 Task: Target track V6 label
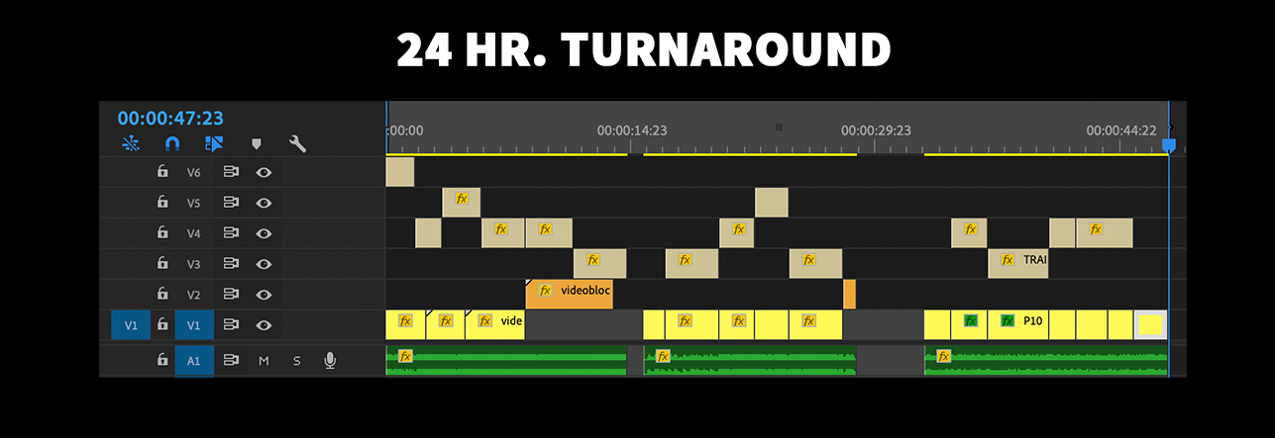pos(194,172)
